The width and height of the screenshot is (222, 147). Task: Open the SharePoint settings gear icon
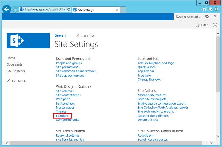(x=207, y=17)
